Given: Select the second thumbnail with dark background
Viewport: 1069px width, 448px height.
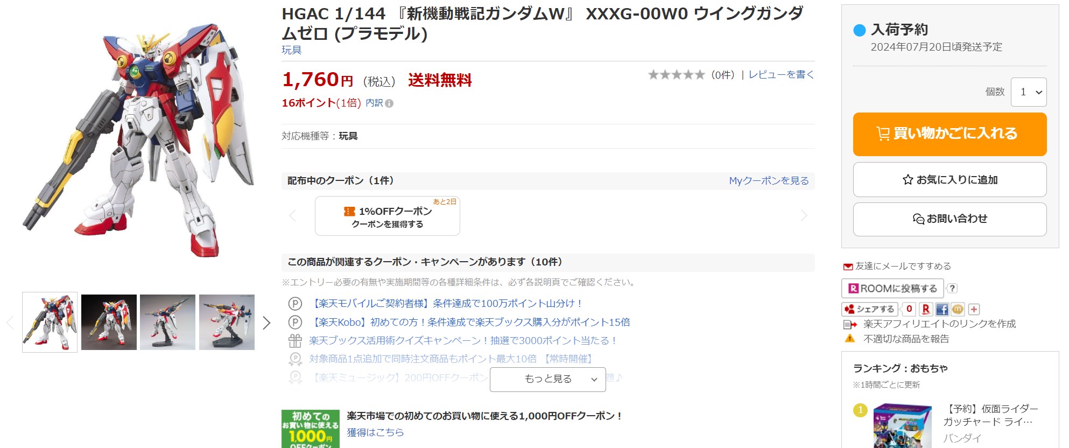Looking at the screenshot, I should [109, 323].
